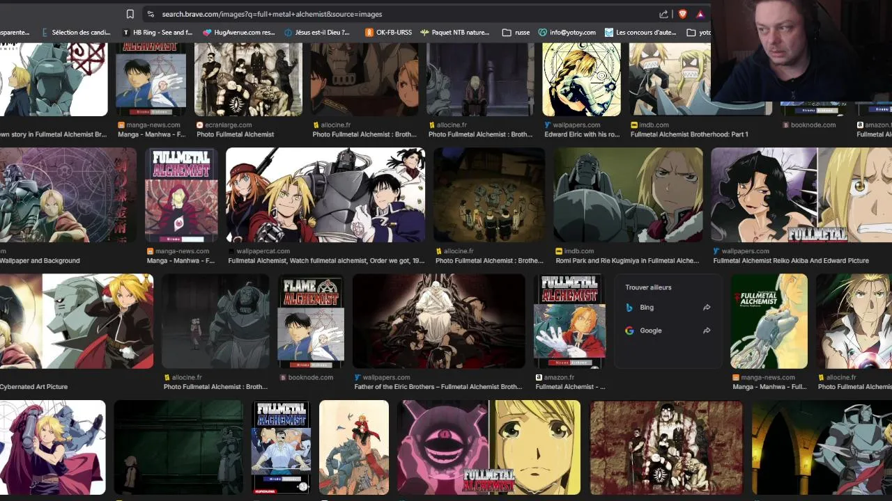Open 'HugAvenue.com res...' bookmark
This screenshot has width=892, height=501.
[x=239, y=32]
